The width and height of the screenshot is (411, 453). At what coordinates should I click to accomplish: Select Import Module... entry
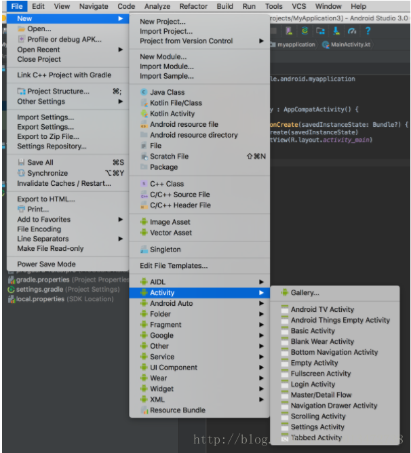(x=199, y=66)
